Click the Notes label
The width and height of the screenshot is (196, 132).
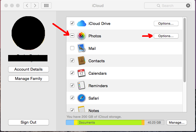tap(94, 110)
